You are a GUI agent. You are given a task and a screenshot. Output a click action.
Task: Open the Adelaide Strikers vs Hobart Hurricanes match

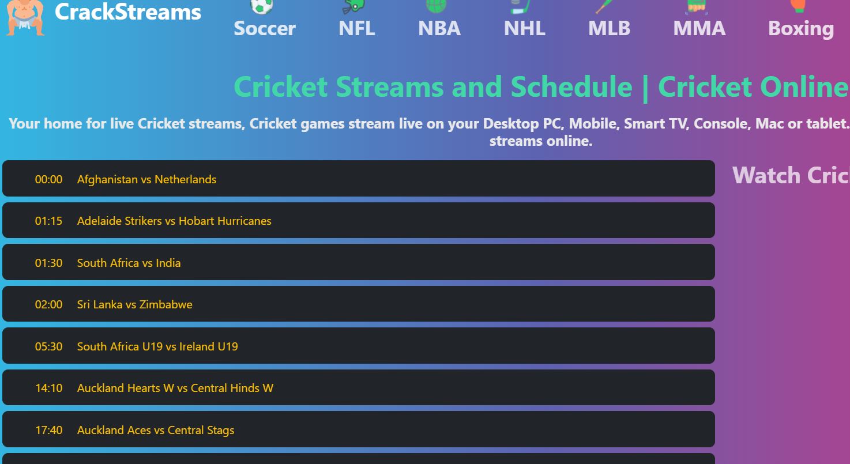tap(174, 221)
